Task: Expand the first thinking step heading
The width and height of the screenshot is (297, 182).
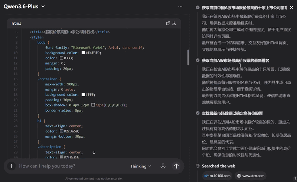Action: (x=244, y=7)
